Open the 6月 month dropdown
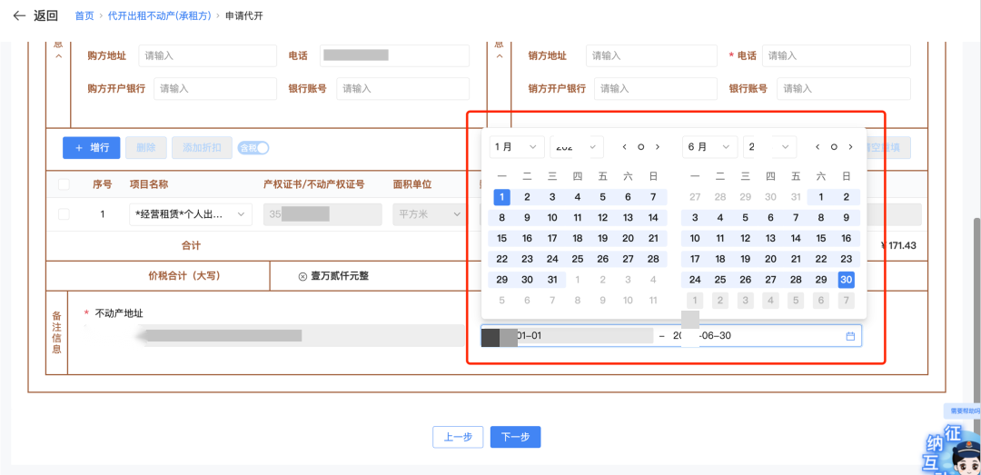Viewport: 981px width, 475px height. coord(710,147)
